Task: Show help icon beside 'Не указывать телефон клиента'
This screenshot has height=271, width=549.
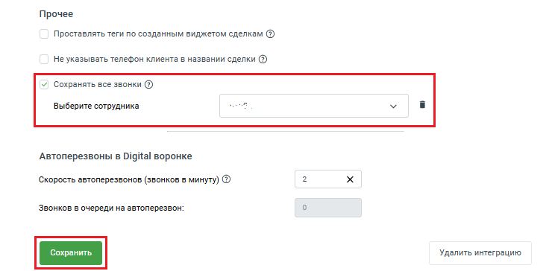Action: tap(263, 60)
